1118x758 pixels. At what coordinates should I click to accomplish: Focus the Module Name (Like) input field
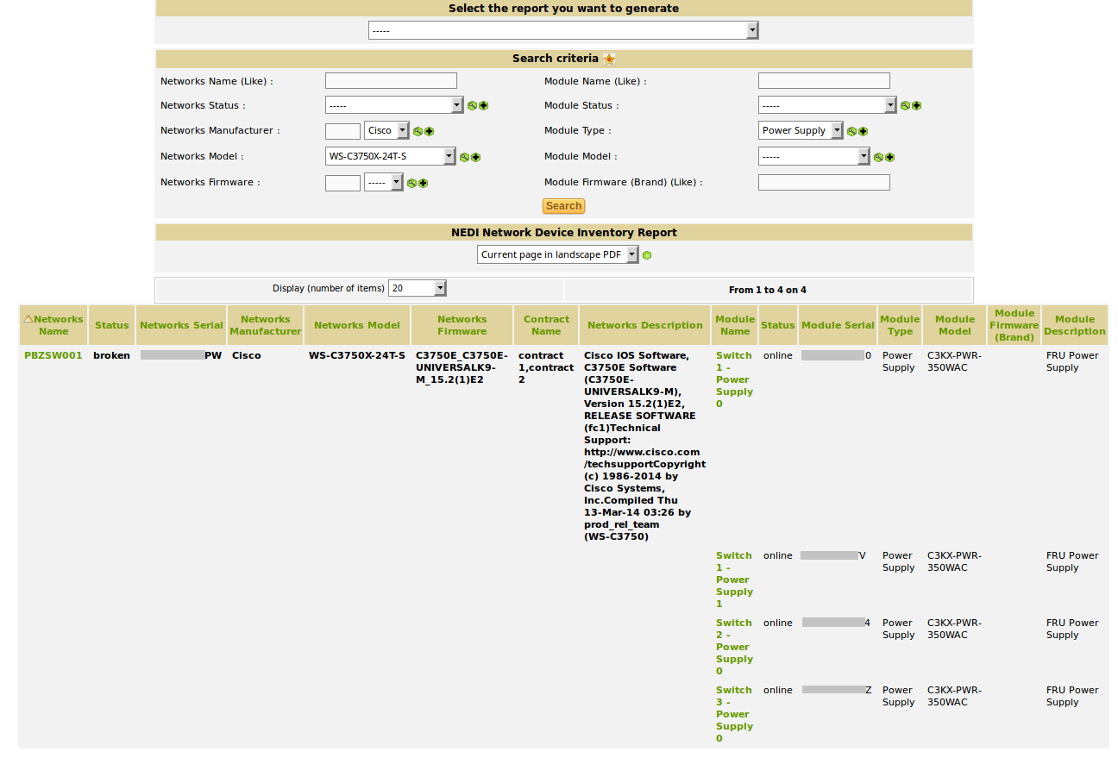pos(824,80)
